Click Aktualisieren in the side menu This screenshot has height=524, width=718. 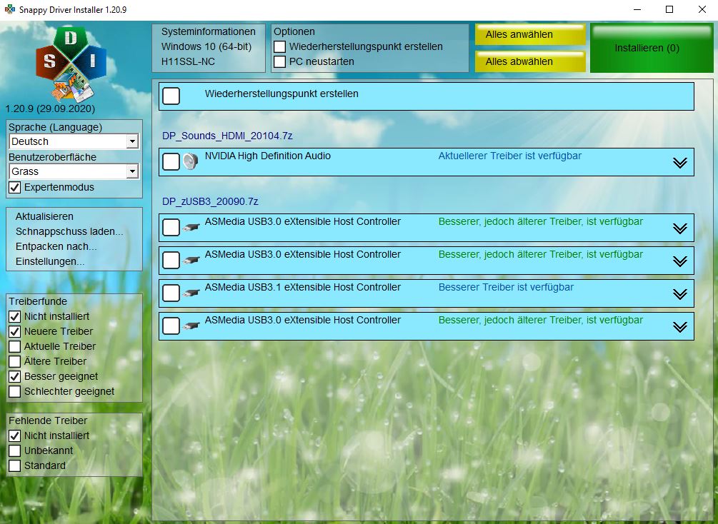44,216
